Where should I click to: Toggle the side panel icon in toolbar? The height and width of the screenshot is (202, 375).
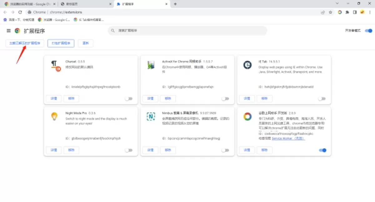click(x=355, y=12)
